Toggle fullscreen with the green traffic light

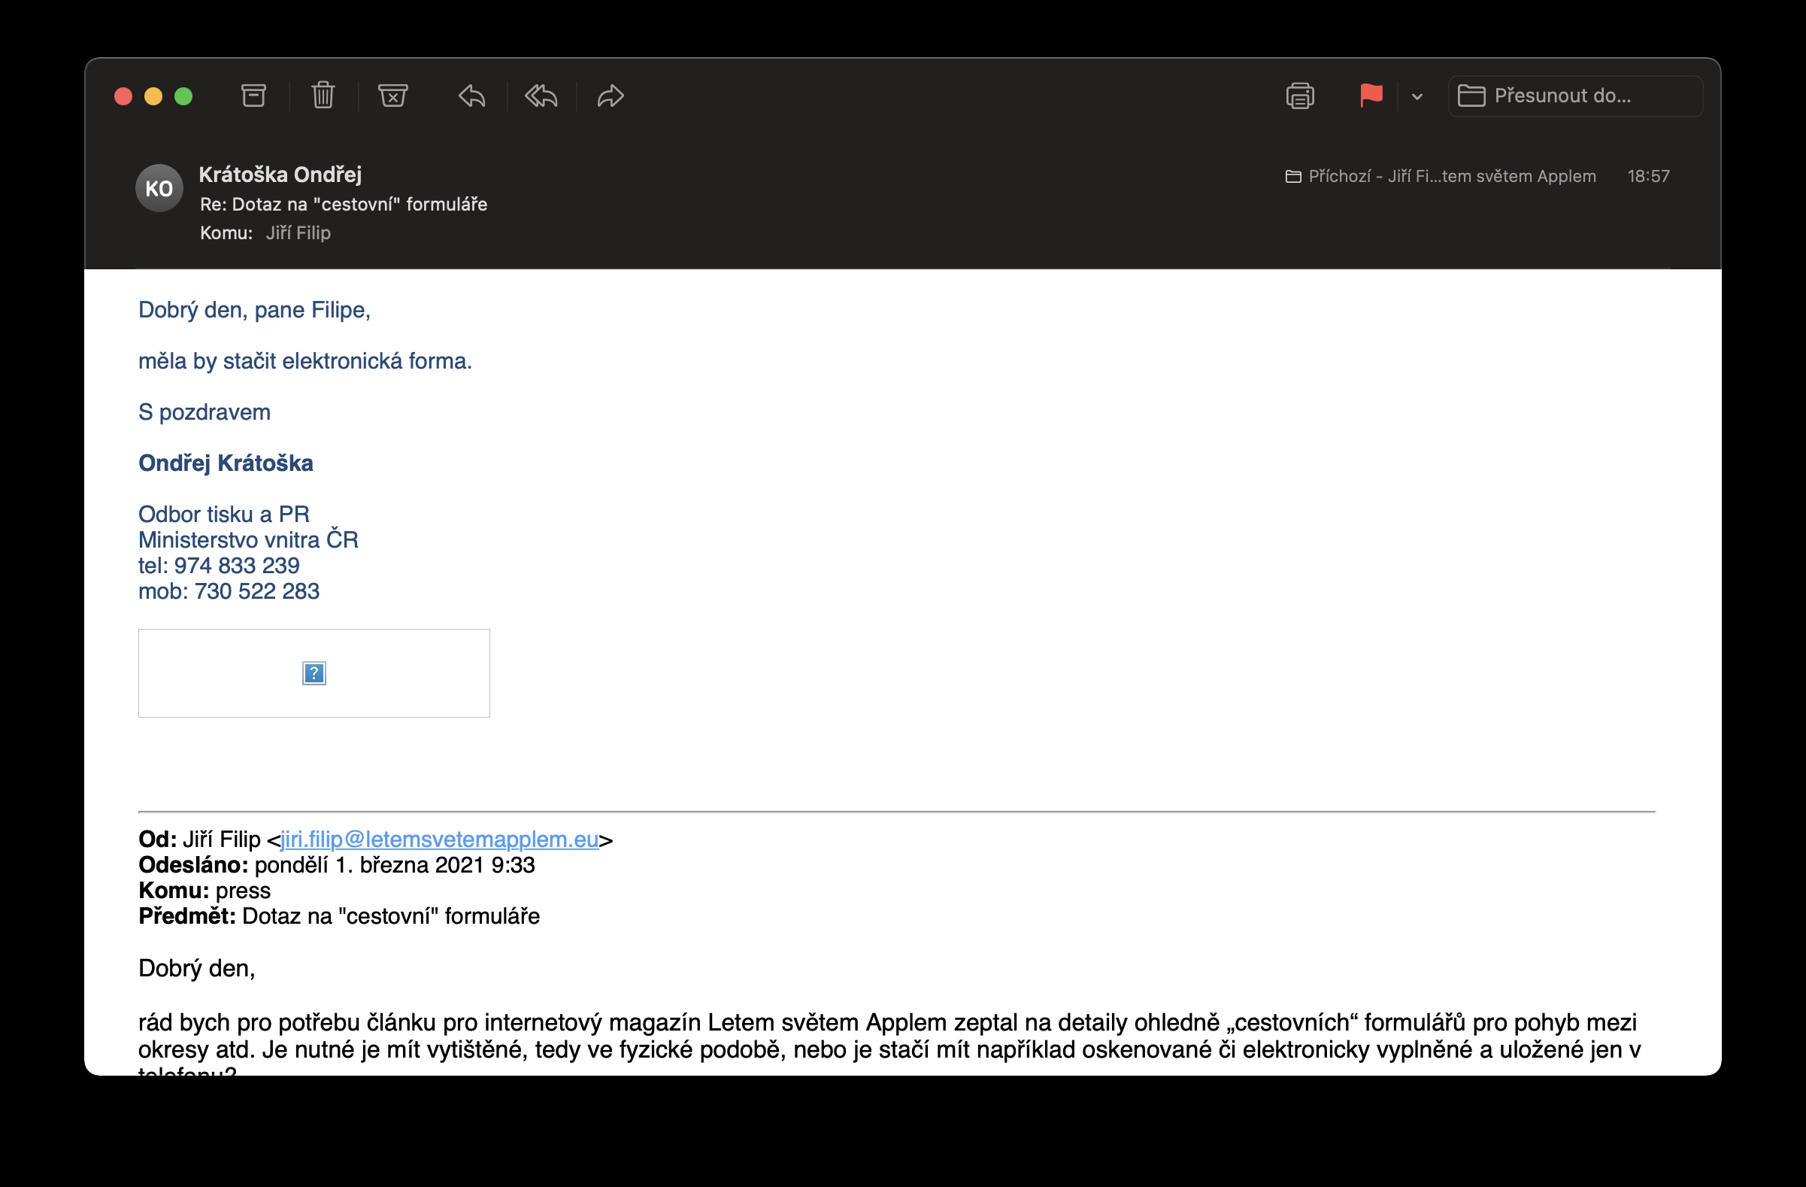pos(182,96)
